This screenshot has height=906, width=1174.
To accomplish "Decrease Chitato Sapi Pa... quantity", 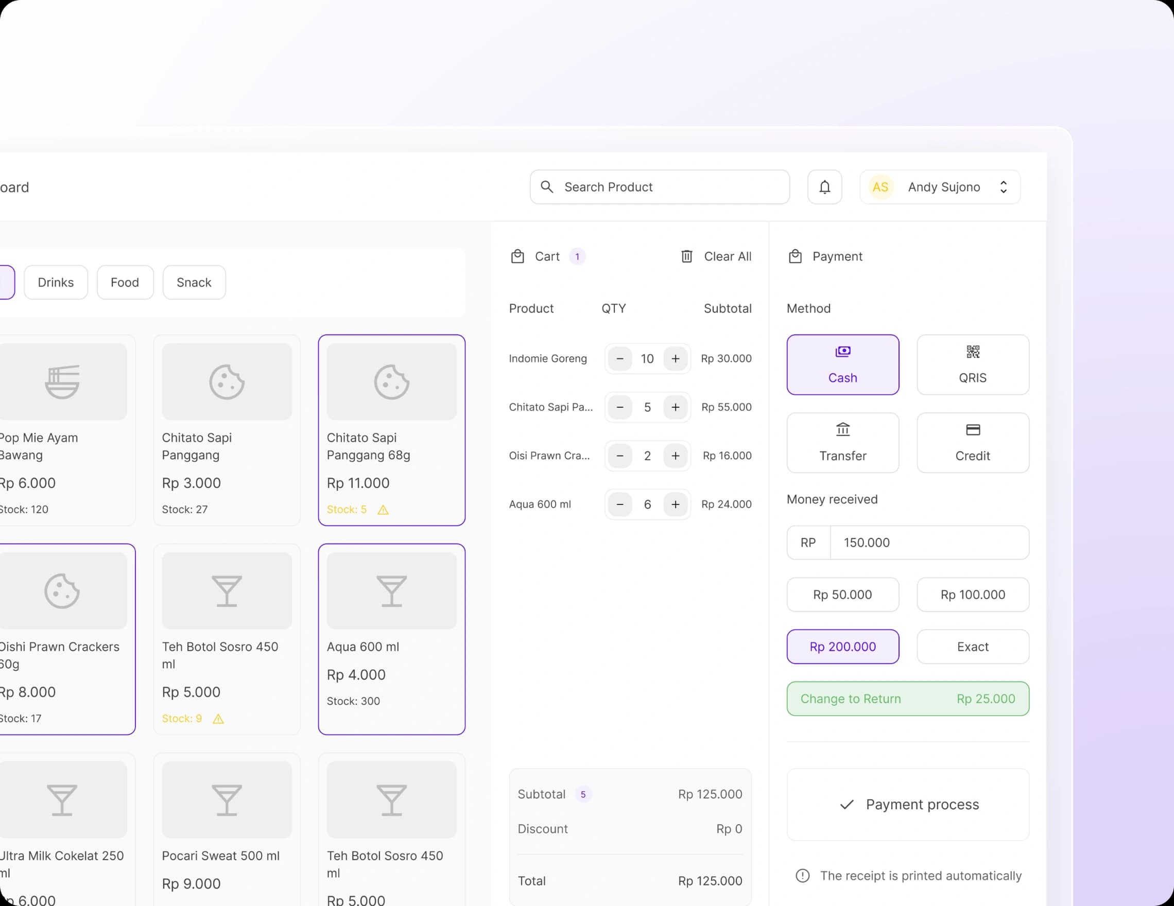I will pos(620,407).
